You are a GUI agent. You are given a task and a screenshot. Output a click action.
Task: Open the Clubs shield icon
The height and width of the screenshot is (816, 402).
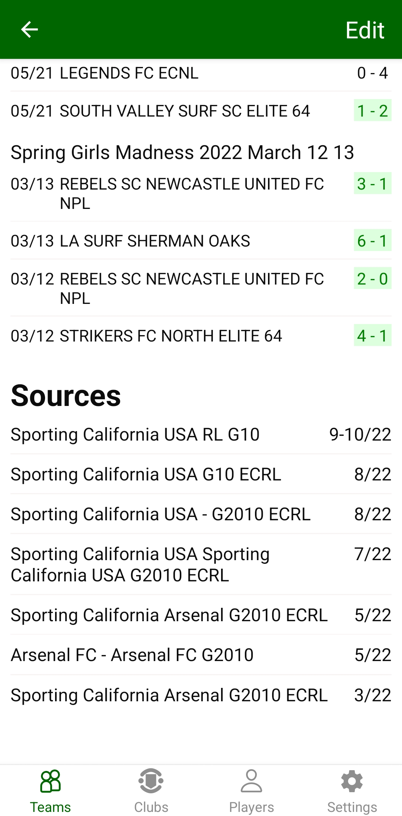151,781
